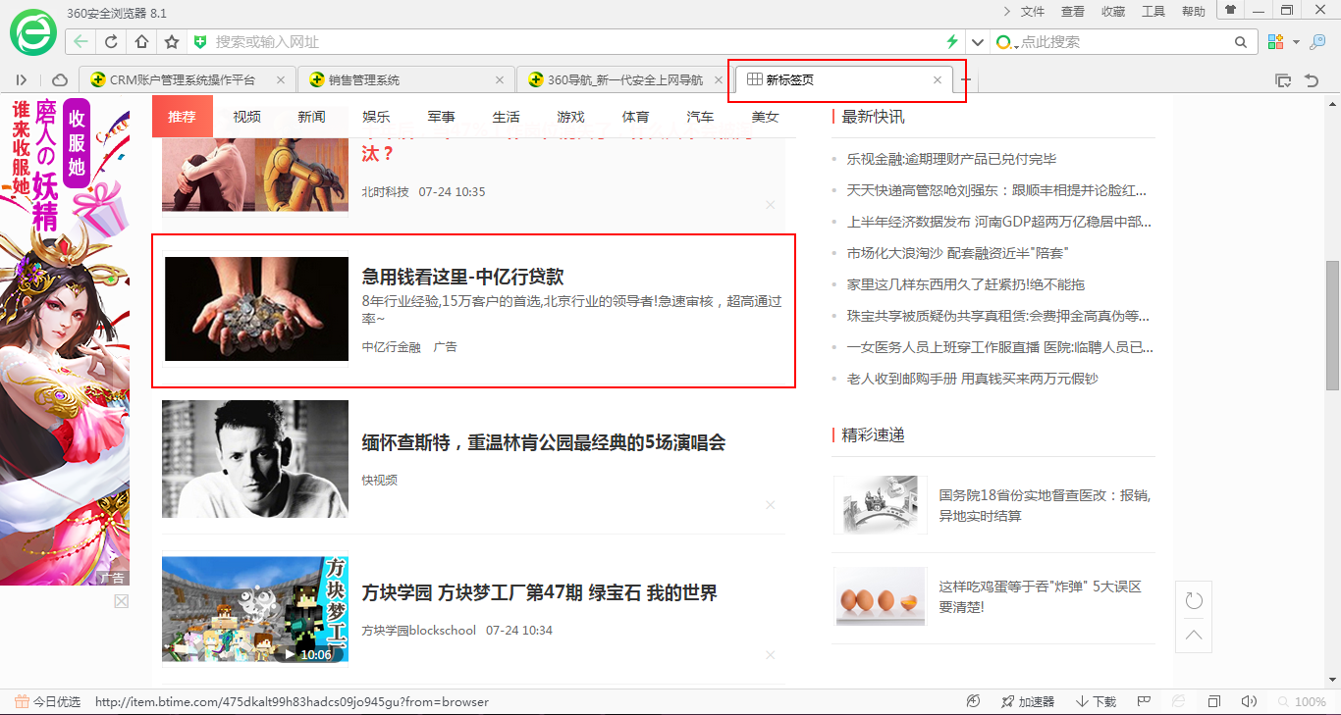Toggle the sidebar panel at tab bar left

pyautogui.click(x=22, y=80)
